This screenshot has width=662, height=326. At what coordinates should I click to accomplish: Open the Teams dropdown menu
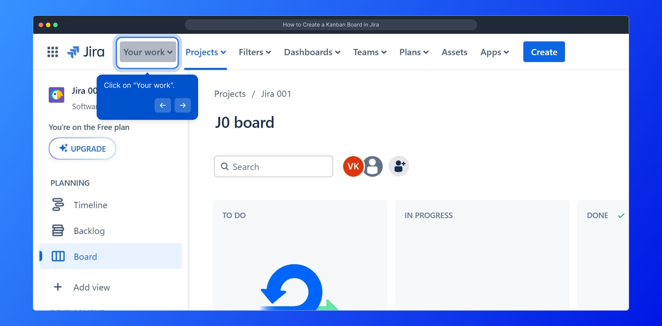370,52
